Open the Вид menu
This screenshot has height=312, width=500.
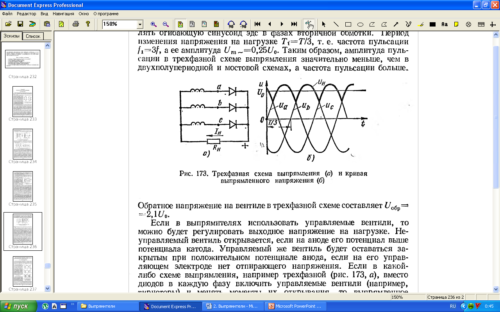(x=44, y=14)
